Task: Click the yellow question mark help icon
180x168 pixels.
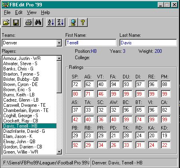Action: (x=83, y=22)
